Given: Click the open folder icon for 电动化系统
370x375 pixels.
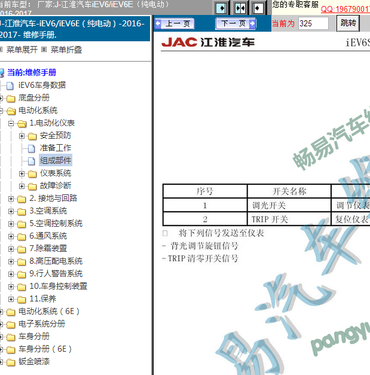Looking at the screenshot, I should [x=11, y=111].
